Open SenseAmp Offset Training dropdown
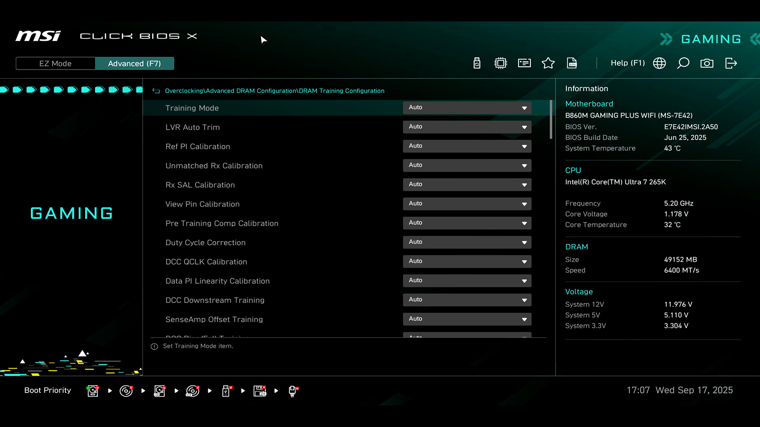The image size is (760, 427). click(x=467, y=319)
